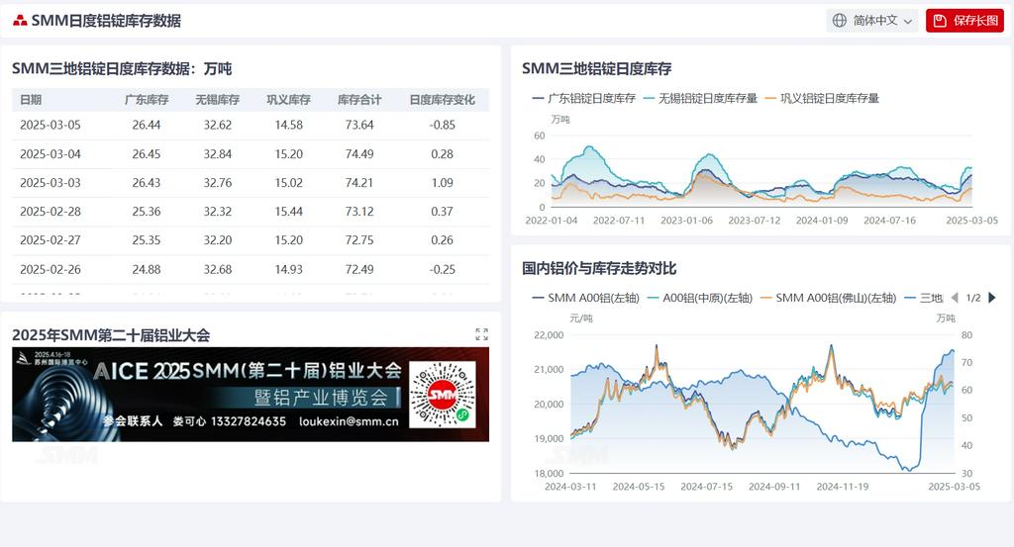Viewport: 1014px width, 547px height.
Task: Click the 广东库存 column header
Action: click(x=147, y=100)
